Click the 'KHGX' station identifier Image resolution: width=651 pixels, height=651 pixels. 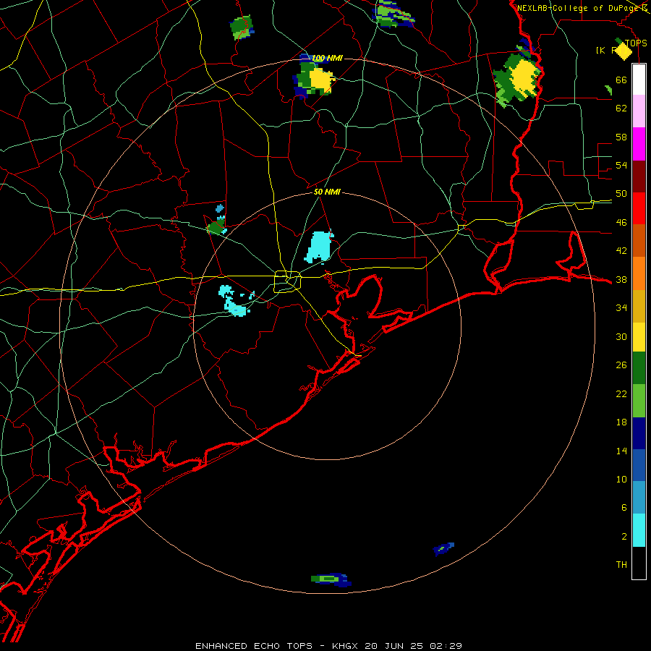(344, 646)
